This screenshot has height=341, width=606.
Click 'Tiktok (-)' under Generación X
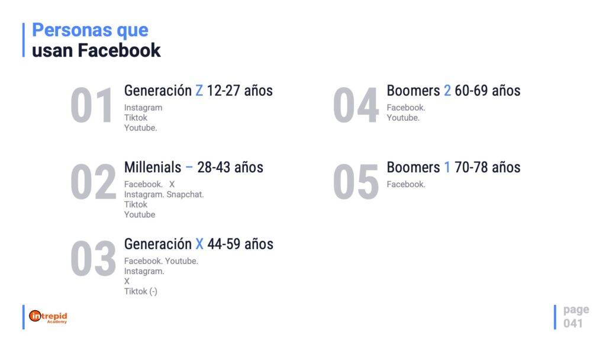point(140,291)
